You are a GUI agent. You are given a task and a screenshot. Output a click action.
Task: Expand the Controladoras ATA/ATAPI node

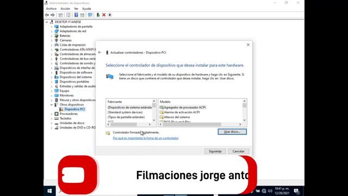click(52, 50)
